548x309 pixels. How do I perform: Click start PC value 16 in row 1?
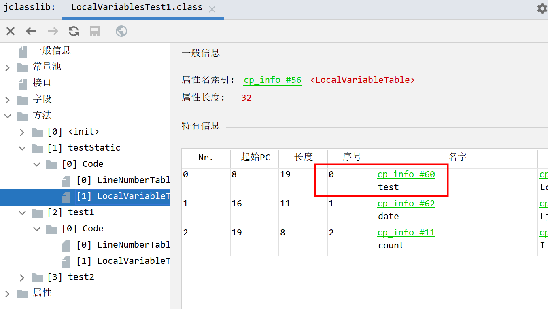point(237,204)
